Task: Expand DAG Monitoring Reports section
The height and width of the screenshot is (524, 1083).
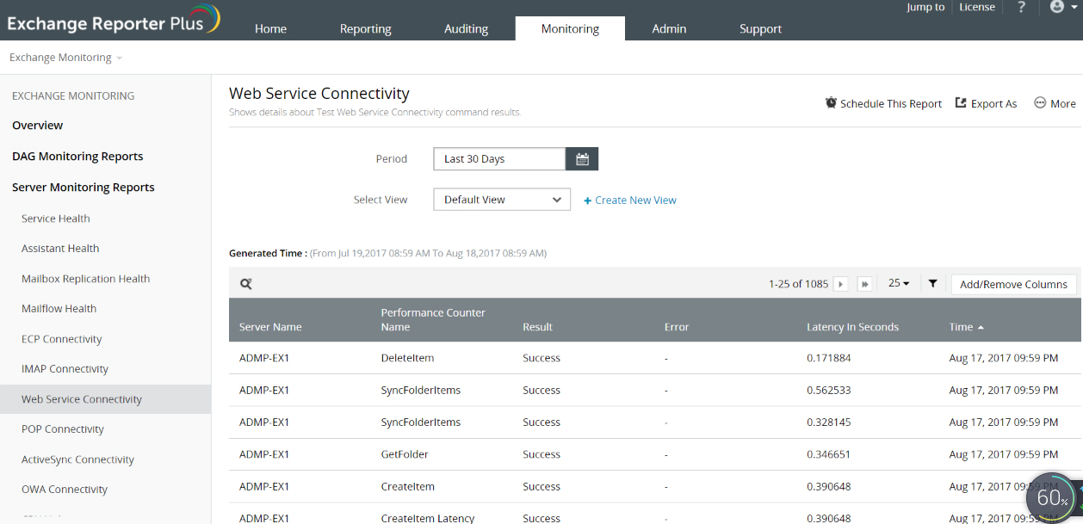Action: tap(77, 156)
